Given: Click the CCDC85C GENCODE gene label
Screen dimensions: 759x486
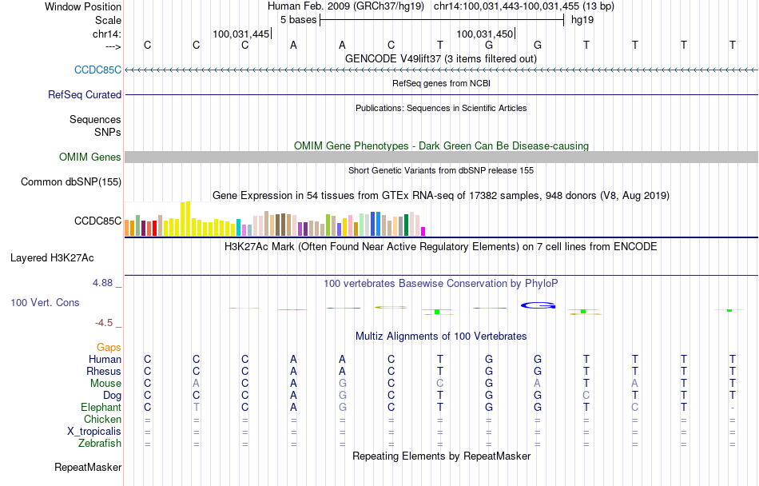Looking at the screenshot, I should 97,70.
